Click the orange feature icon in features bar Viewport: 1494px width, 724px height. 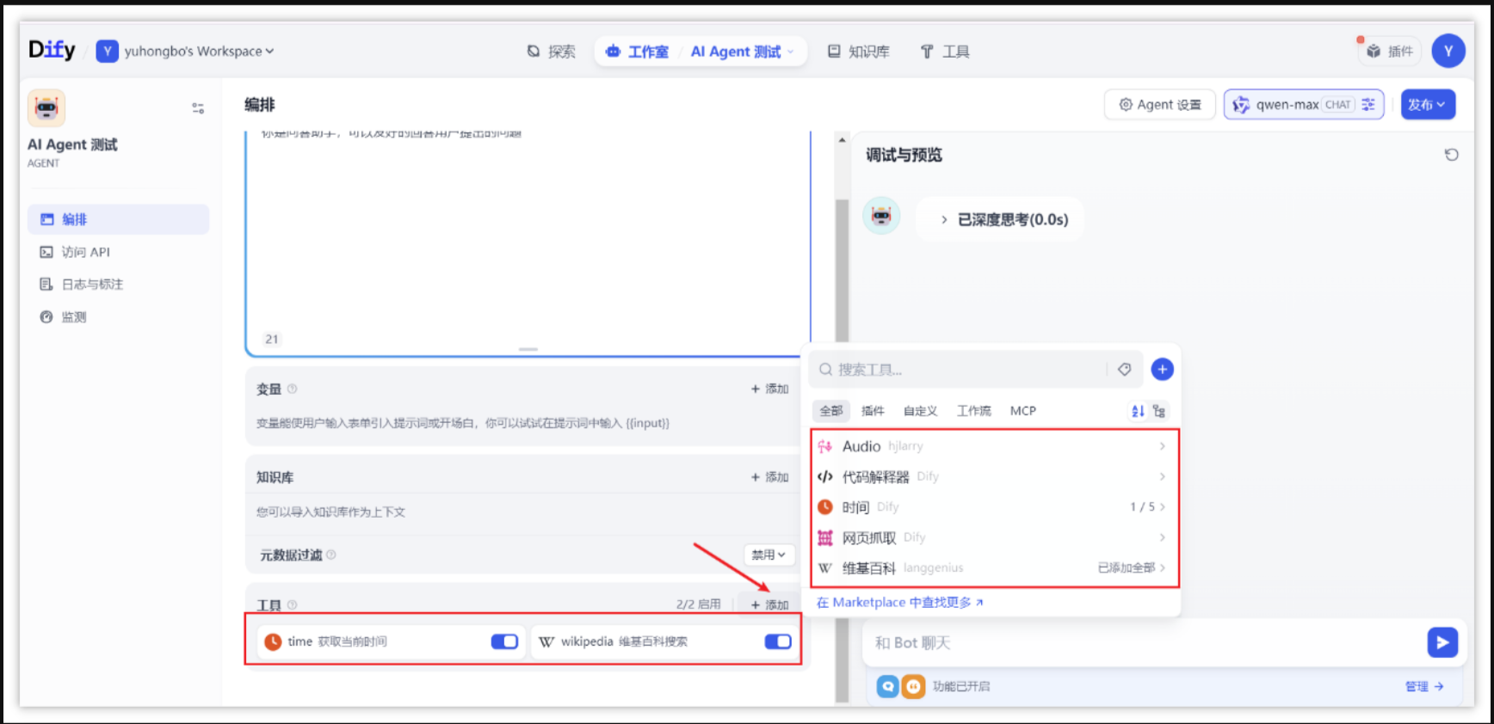[x=913, y=686]
